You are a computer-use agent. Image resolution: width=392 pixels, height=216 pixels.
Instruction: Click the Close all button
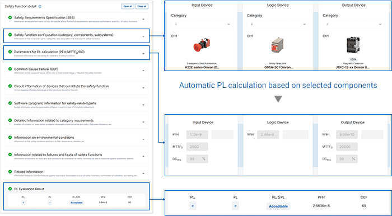click(x=142, y=6)
